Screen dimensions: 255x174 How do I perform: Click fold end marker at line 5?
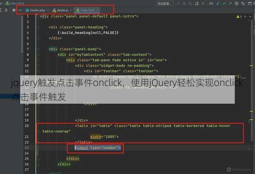[38, 38]
